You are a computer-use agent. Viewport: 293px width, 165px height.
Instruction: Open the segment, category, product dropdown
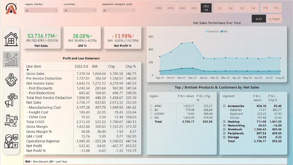pos(119,10)
